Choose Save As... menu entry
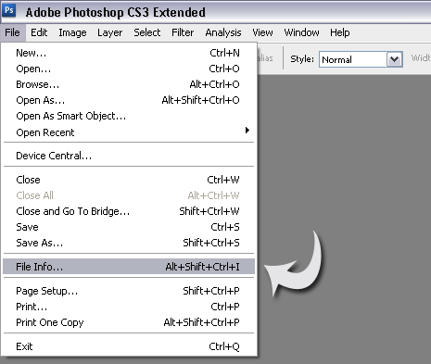 129,243
